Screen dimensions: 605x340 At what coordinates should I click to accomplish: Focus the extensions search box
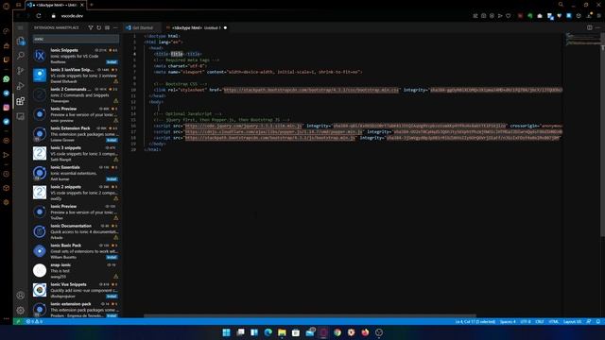[x=76, y=39]
